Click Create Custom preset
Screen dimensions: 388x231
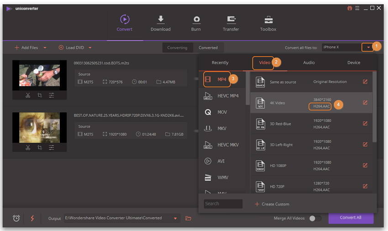pyautogui.click(x=272, y=204)
